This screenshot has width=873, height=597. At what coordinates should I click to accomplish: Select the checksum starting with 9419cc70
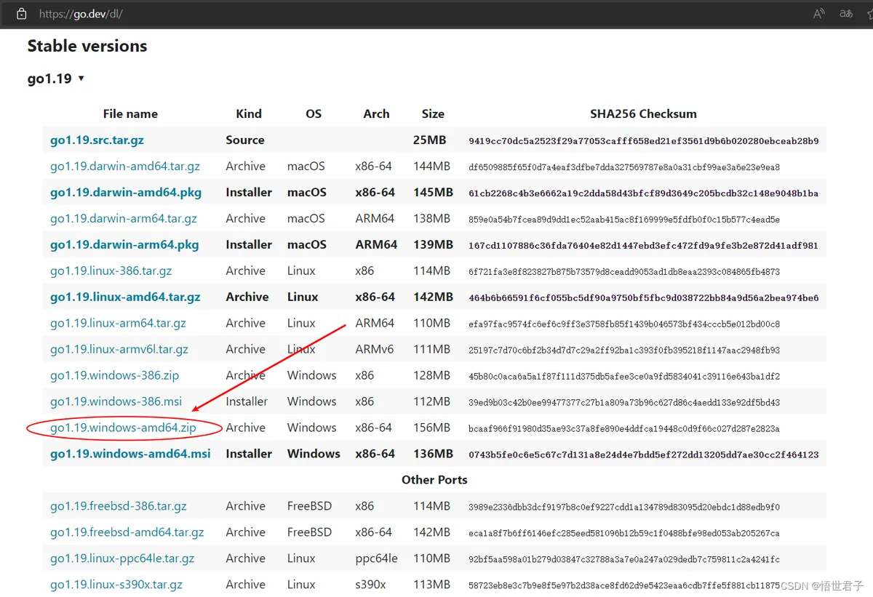point(644,141)
